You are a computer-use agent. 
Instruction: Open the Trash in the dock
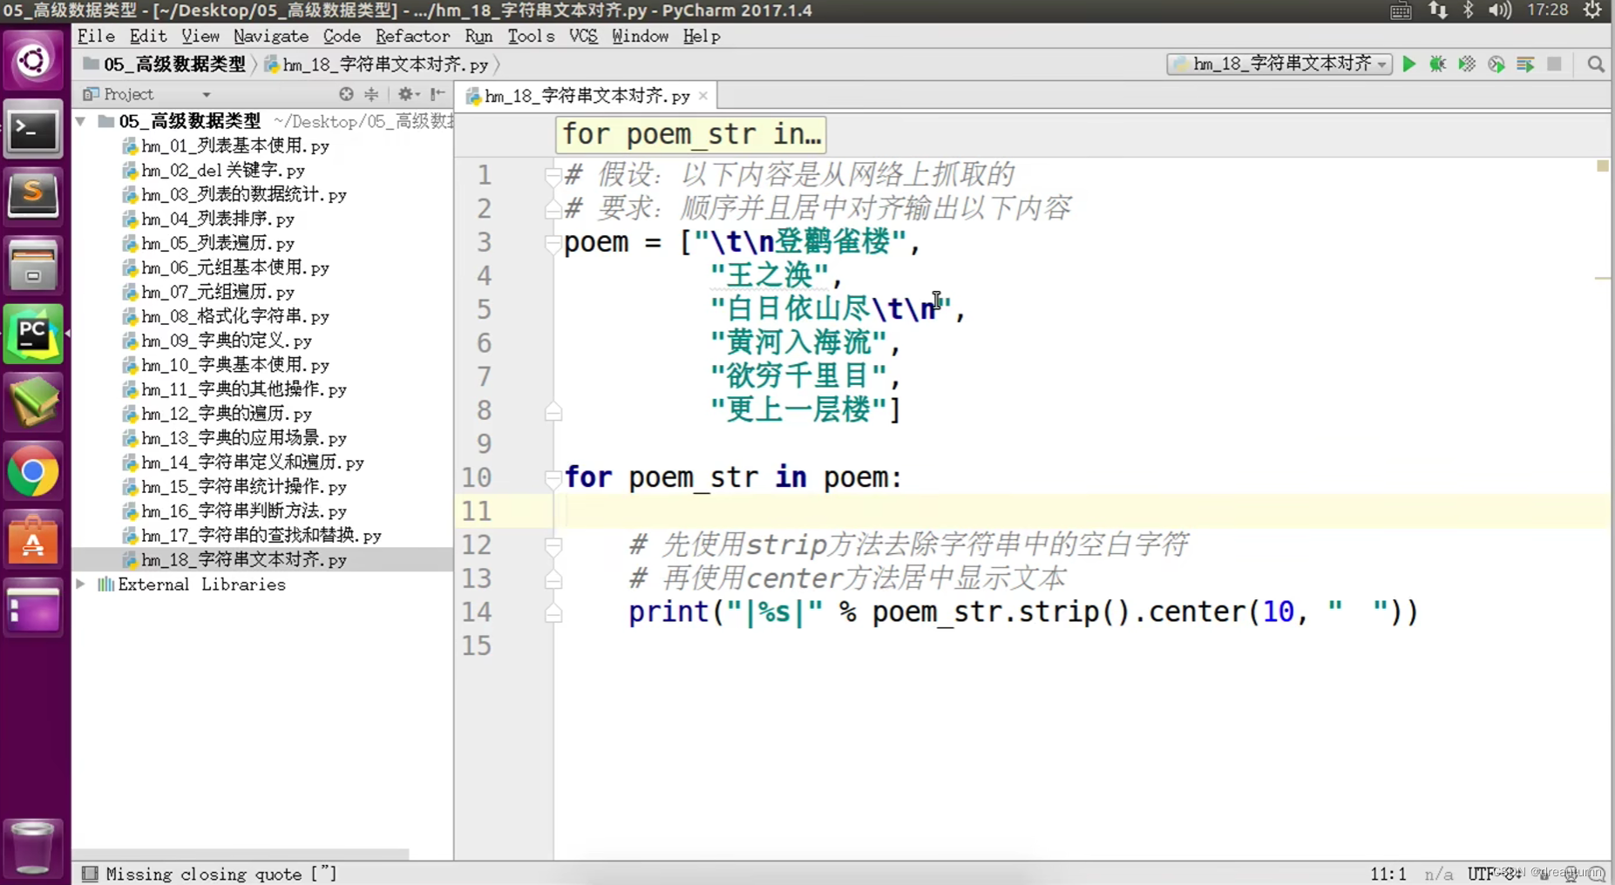(33, 847)
